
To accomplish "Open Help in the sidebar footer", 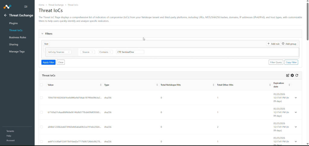I will (9, 136).
